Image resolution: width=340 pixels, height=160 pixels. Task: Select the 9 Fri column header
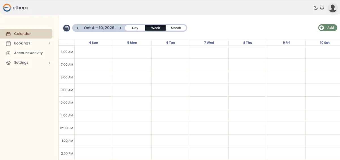pos(286,43)
